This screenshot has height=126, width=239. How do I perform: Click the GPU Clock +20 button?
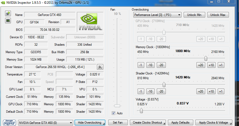pos(201,39)
